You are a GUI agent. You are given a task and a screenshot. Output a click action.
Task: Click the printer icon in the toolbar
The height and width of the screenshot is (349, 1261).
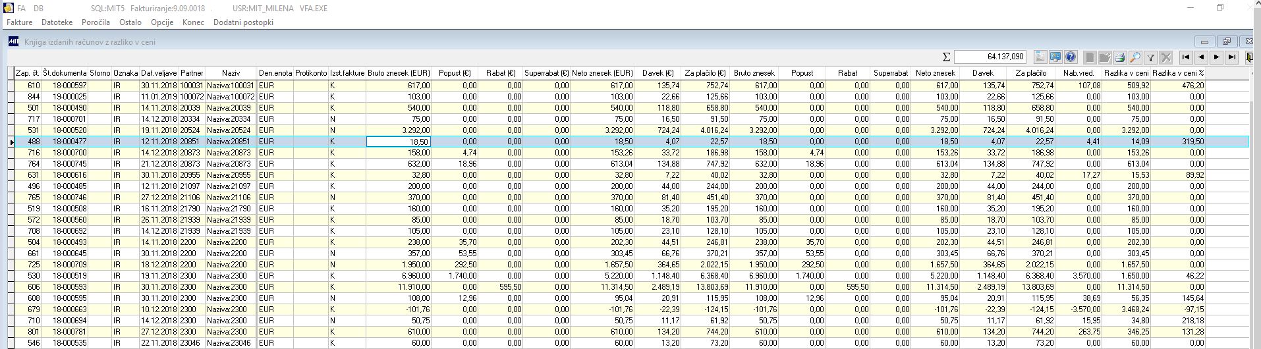(1120, 57)
